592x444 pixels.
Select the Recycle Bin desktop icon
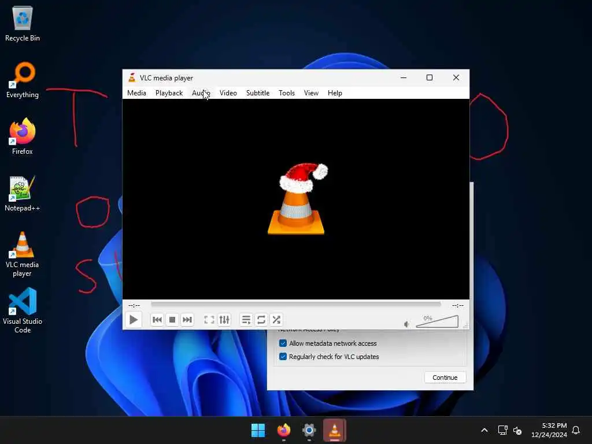(x=23, y=24)
